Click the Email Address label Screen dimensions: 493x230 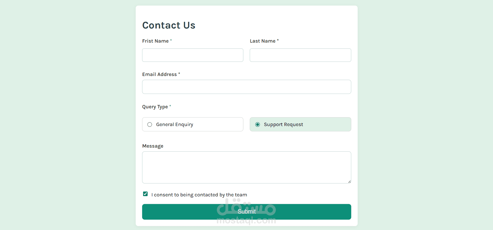tap(160, 74)
